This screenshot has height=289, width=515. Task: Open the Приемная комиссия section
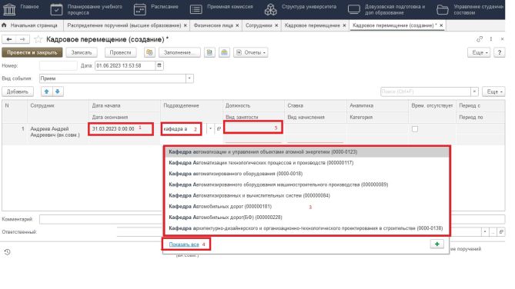click(221, 9)
